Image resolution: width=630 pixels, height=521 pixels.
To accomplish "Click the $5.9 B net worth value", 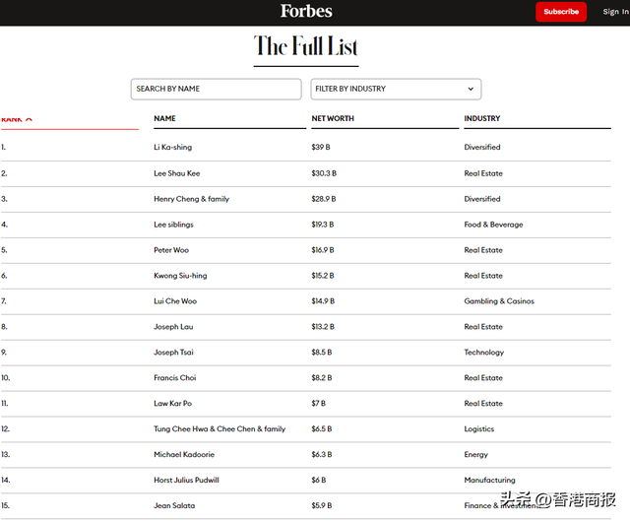I will pyautogui.click(x=322, y=505).
